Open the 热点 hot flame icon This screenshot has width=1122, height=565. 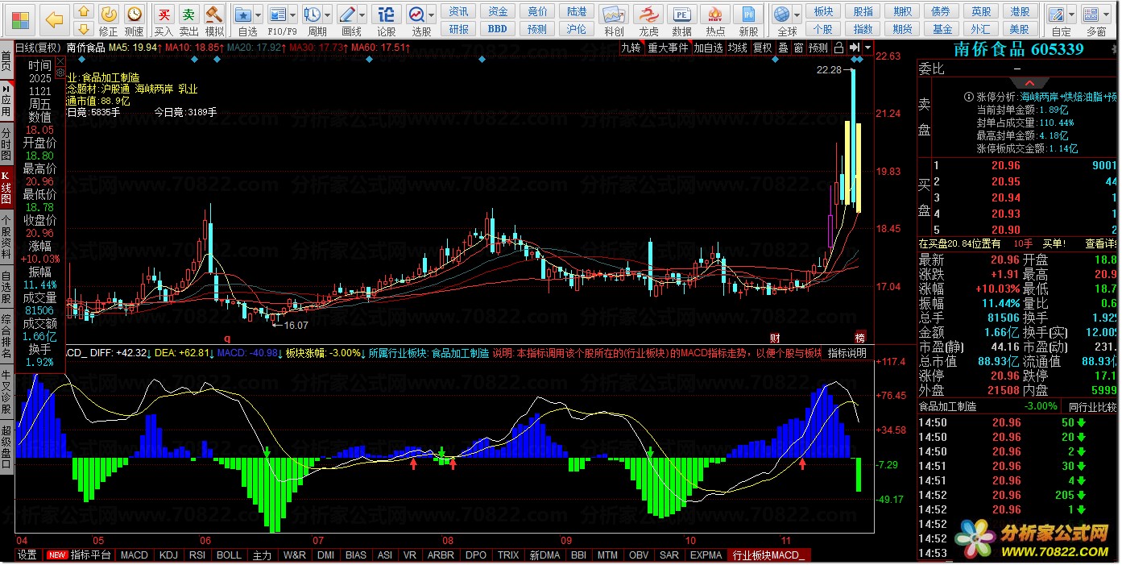click(x=715, y=19)
